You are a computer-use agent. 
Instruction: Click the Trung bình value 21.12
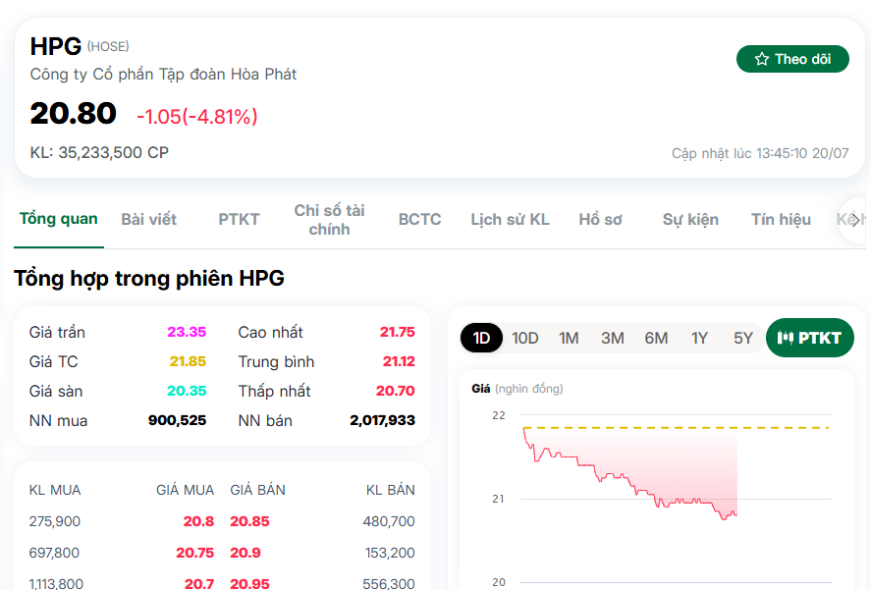coord(399,361)
